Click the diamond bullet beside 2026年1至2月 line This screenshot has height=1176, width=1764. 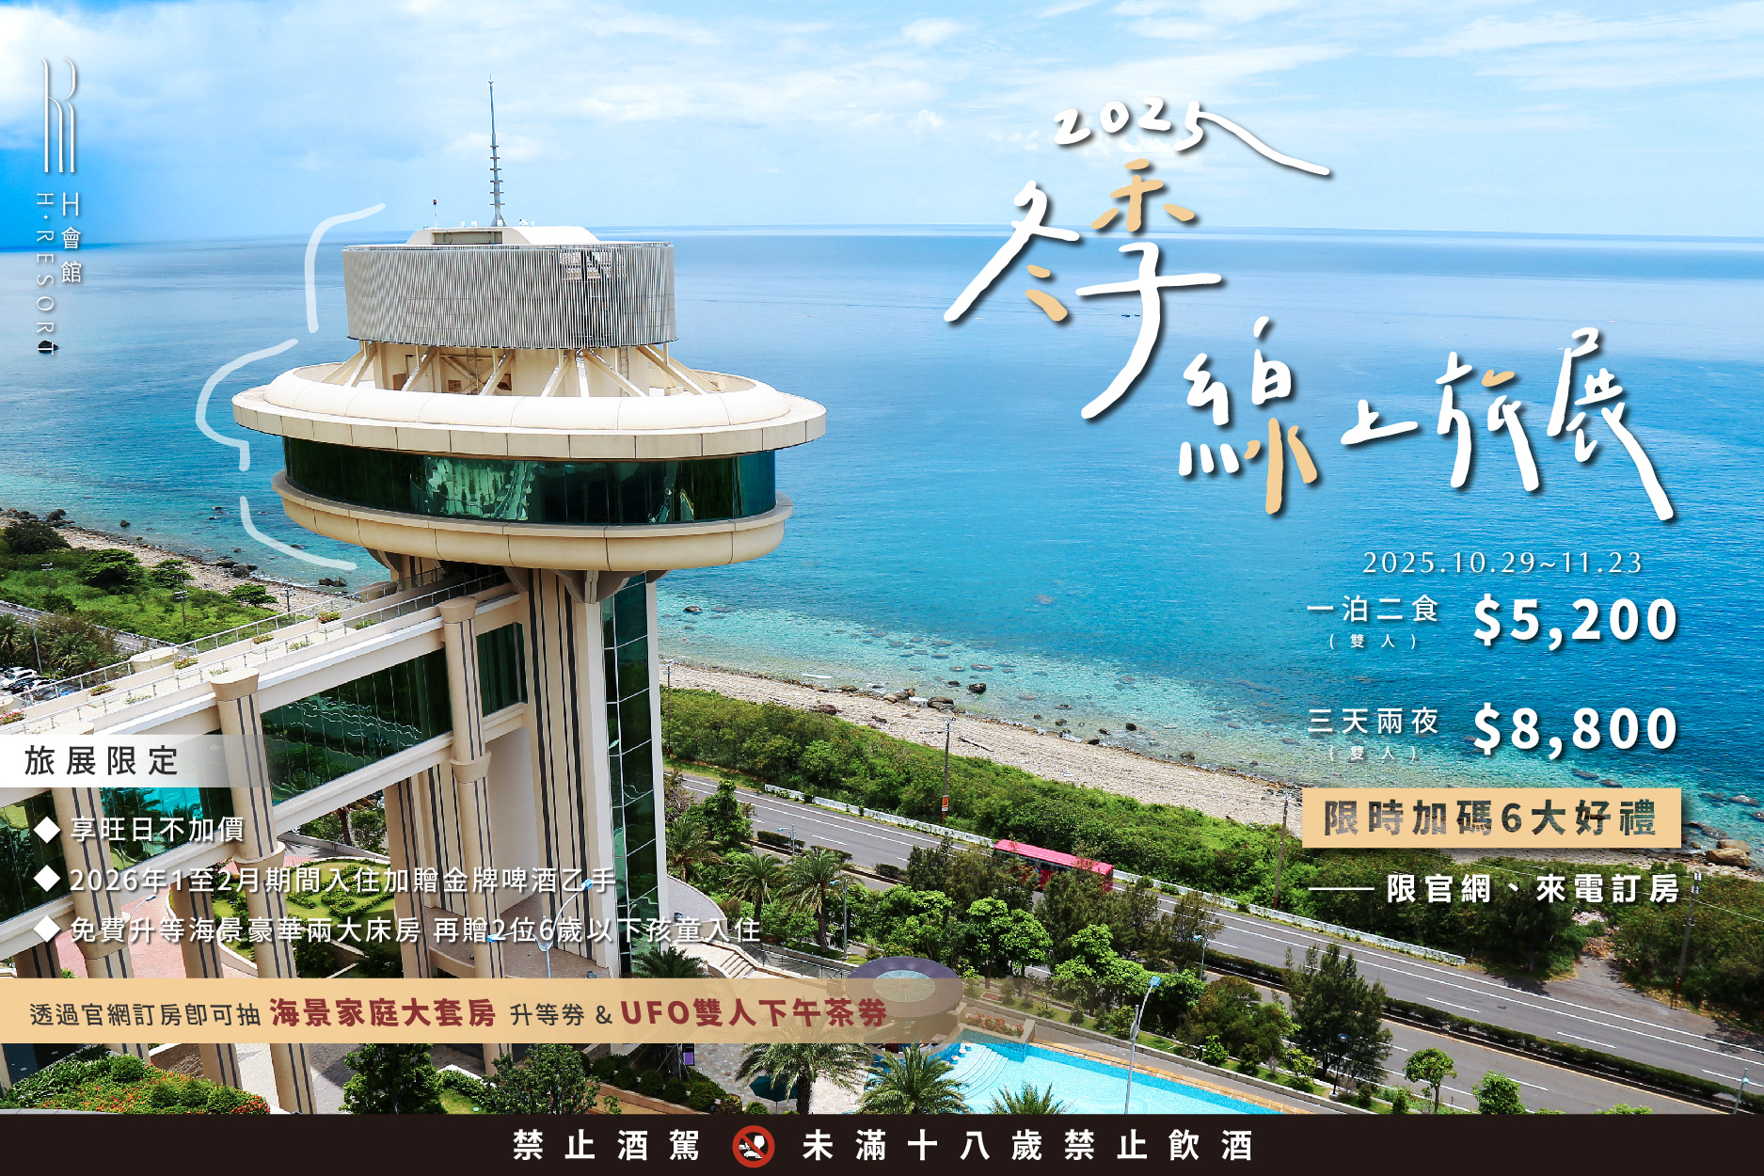tap(46, 880)
